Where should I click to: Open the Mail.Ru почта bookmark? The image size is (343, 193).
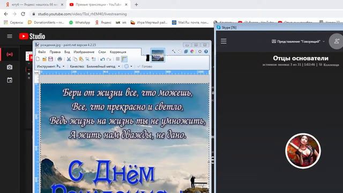190,23
